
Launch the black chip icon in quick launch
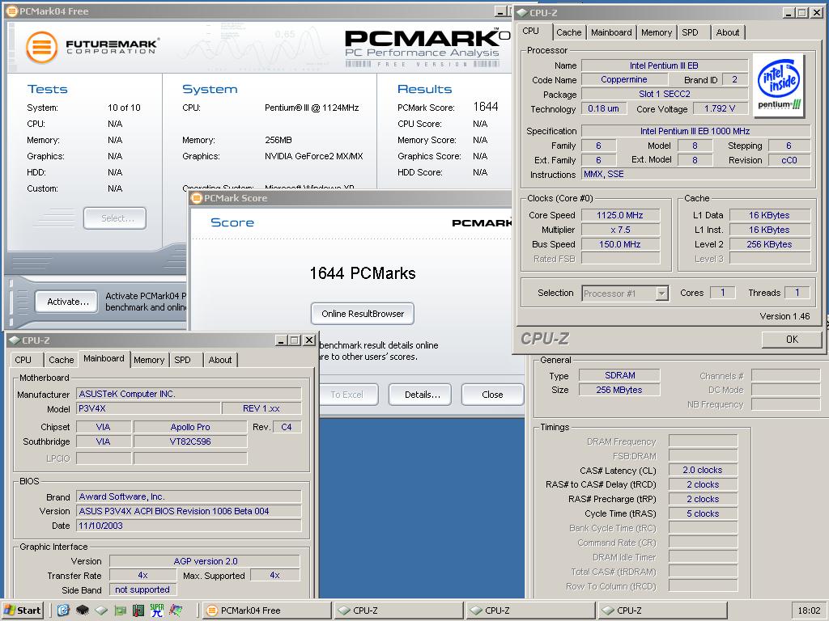(82, 610)
